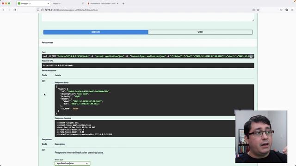Click inside the request body text area
The width and height of the screenshot is (296, 166).
tap(148, 18)
